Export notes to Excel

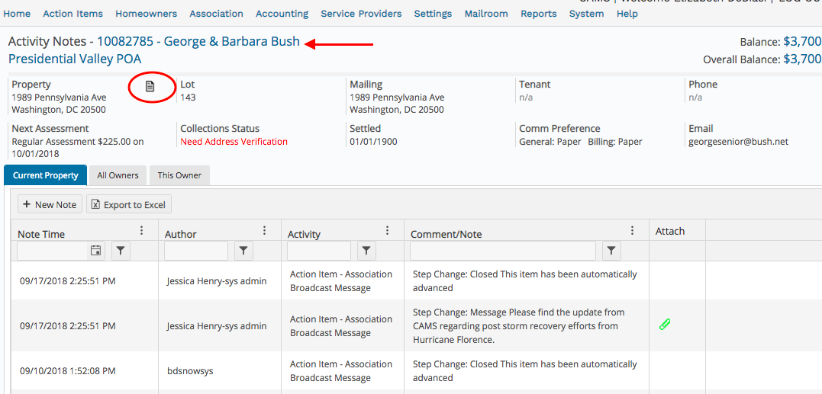pyautogui.click(x=129, y=204)
